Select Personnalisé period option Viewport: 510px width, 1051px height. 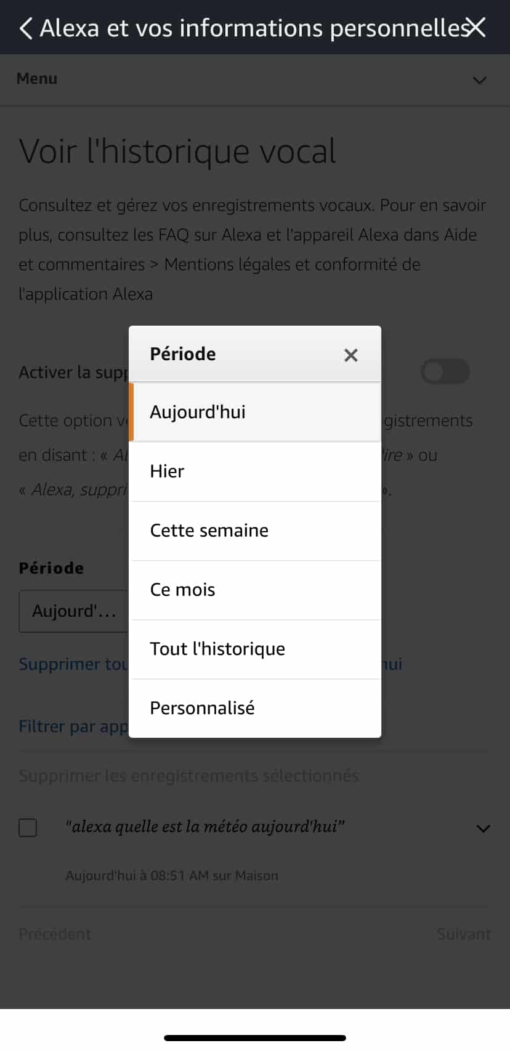point(255,708)
